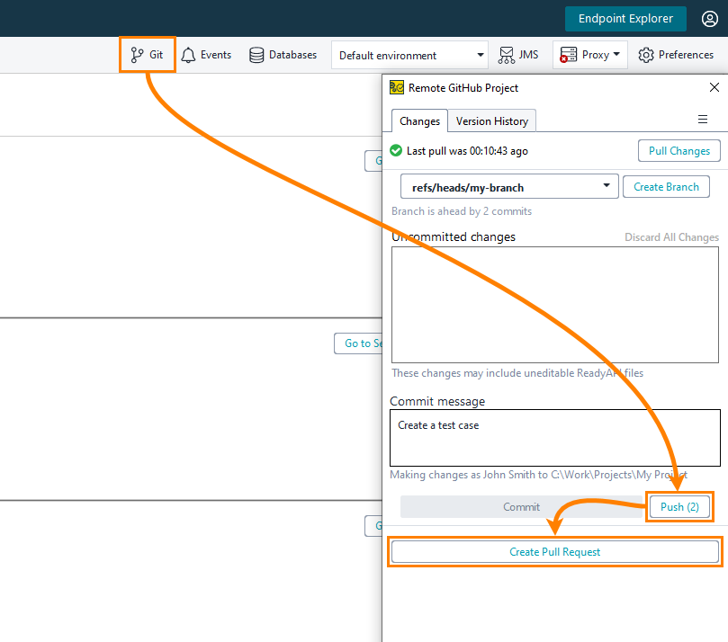Image resolution: width=728 pixels, height=642 pixels.
Task: Select the Changes tab
Action: (418, 119)
